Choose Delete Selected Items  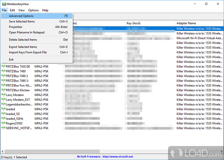pyautogui.click(x=37, y=40)
